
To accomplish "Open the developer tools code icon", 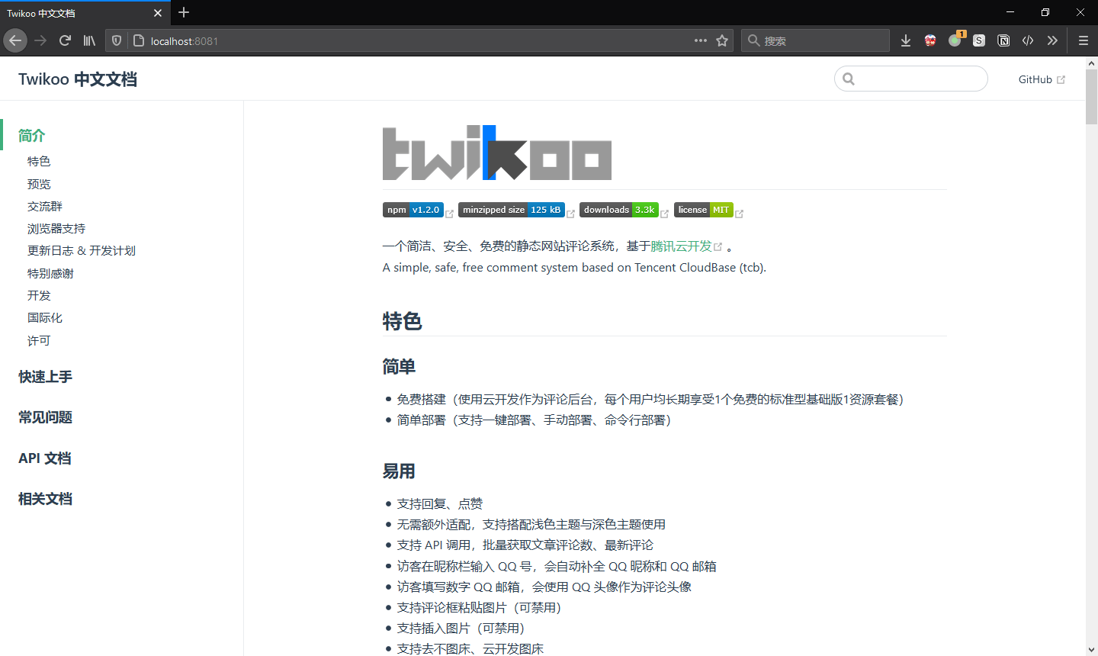I will [1028, 40].
